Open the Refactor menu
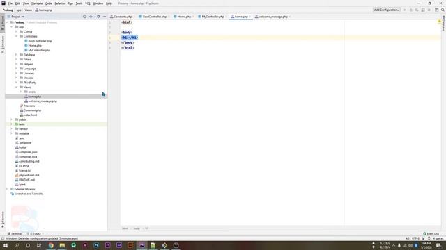446x250 pixels. pyautogui.click(x=60, y=3)
